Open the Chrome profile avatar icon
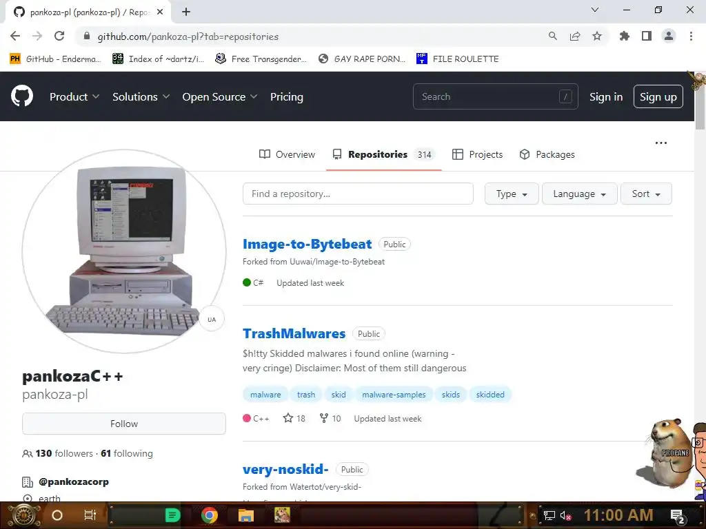 coord(669,37)
